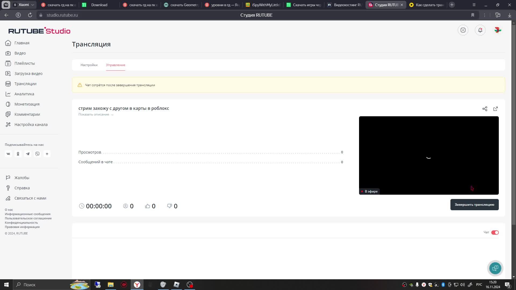Open the VK social link icon

pyautogui.click(x=8, y=154)
